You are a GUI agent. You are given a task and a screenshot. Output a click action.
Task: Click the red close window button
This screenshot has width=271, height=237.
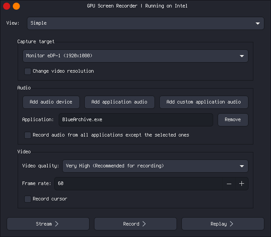pos(7,6)
